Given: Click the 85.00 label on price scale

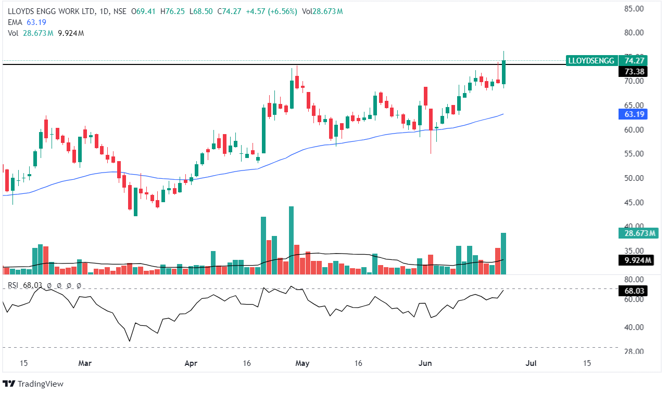Looking at the screenshot, I should 634,9.
